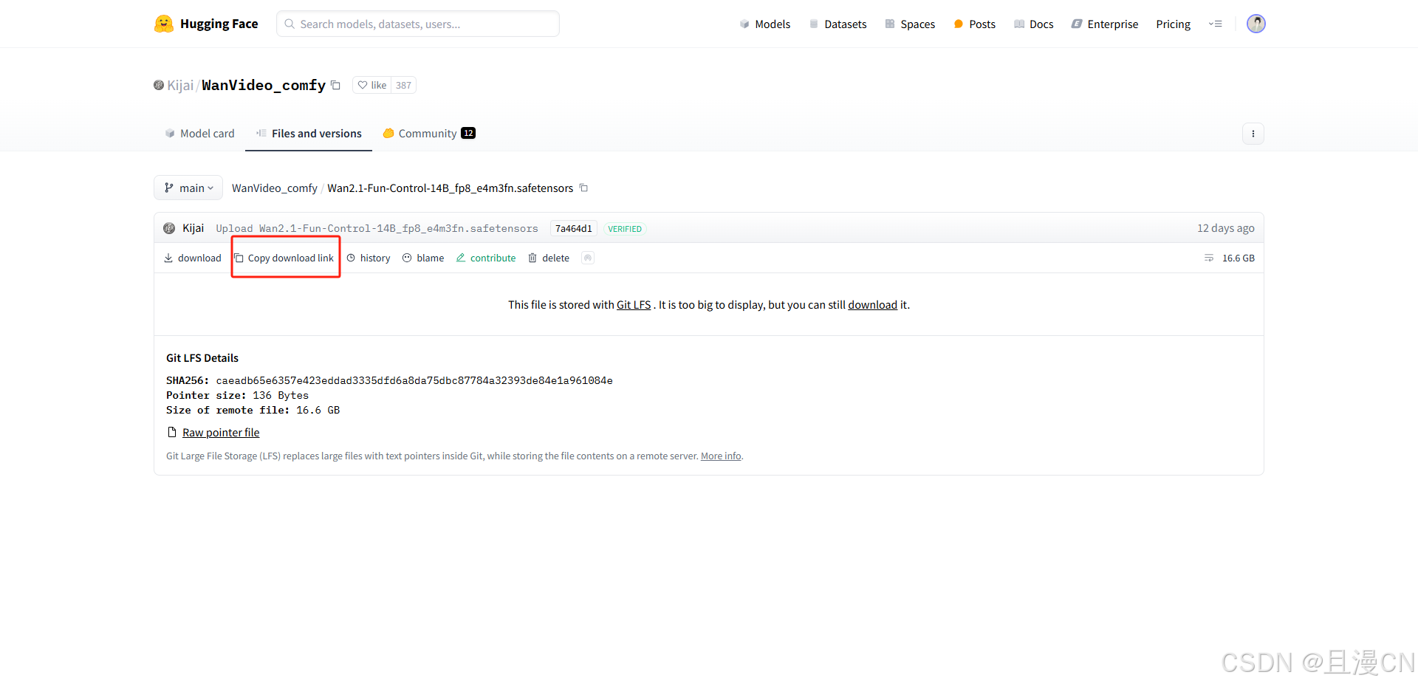Viewport: 1418px width, 686px height.
Task: Open the More info link about LFS
Action: point(721,456)
